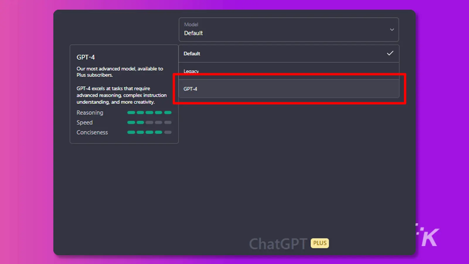The height and width of the screenshot is (264, 469).
Task: Click 'GPT-4 excels at tasks' paragraph
Action: pyautogui.click(x=121, y=95)
